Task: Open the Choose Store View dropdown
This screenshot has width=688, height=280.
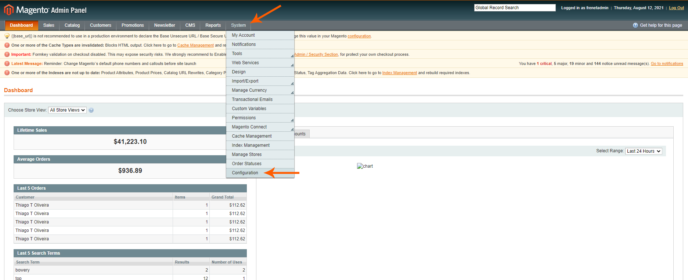Action: tap(67, 110)
